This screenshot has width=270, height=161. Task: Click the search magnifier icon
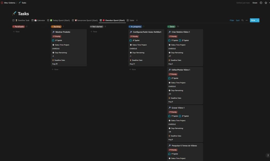point(242,20)
